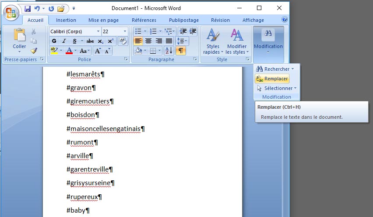Shrink the font size
373x217 pixels.
point(107,51)
